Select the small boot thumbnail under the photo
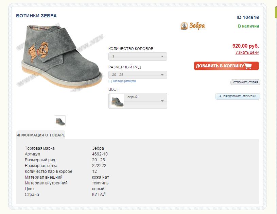The height and width of the screenshot is (214, 277). 60,121
